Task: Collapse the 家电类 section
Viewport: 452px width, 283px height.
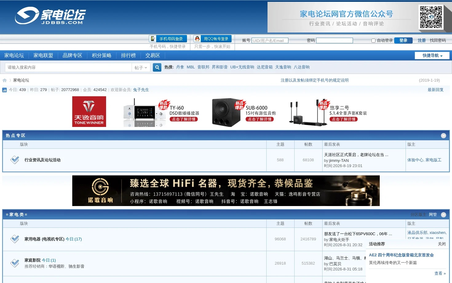Action: (443, 215)
